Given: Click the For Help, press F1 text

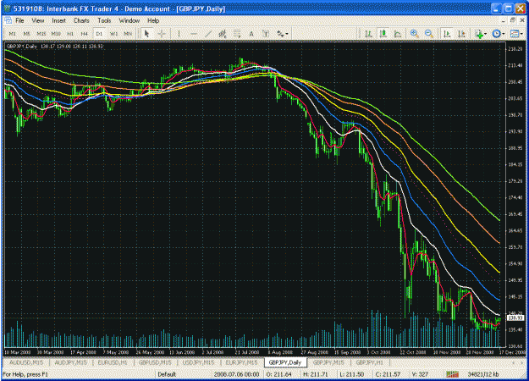Looking at the screenshot, I should pos(25,374).
